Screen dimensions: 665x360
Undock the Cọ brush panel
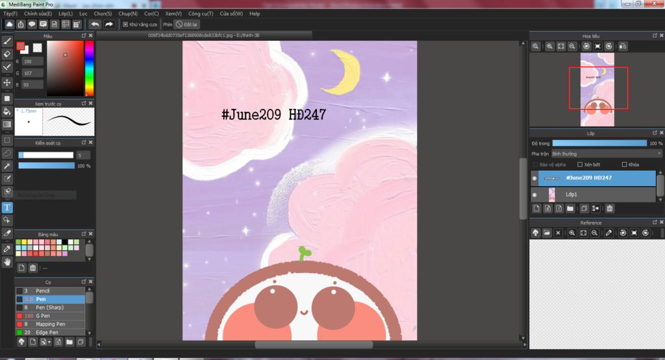[x=84, y=282]
